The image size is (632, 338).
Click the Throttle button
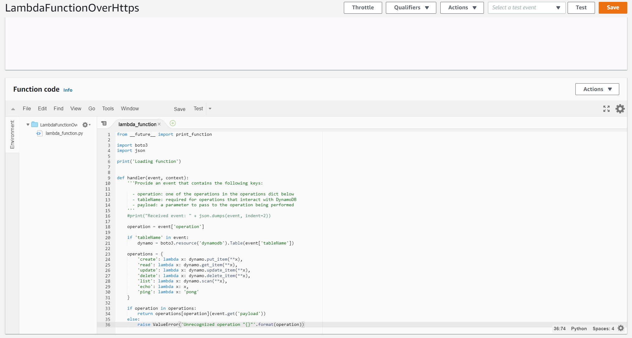[x=363, y=7]
